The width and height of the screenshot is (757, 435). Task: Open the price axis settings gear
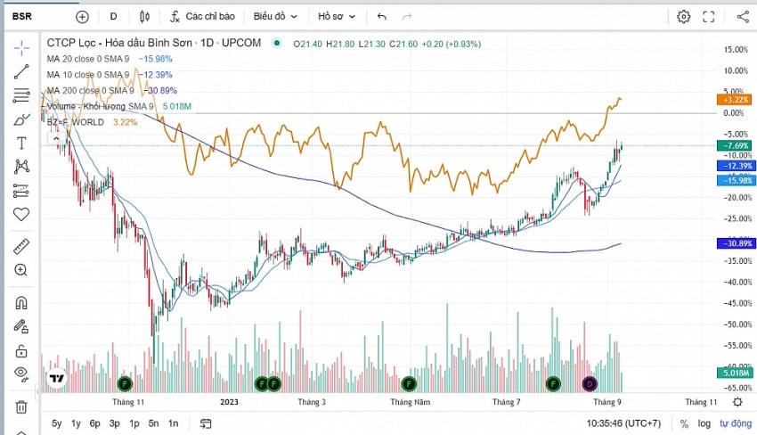pos(737,402)
